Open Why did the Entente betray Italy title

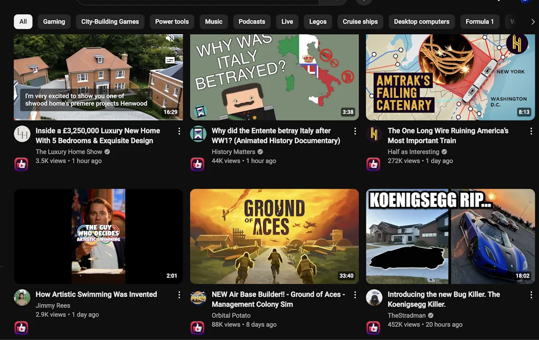tap(276, 136)
